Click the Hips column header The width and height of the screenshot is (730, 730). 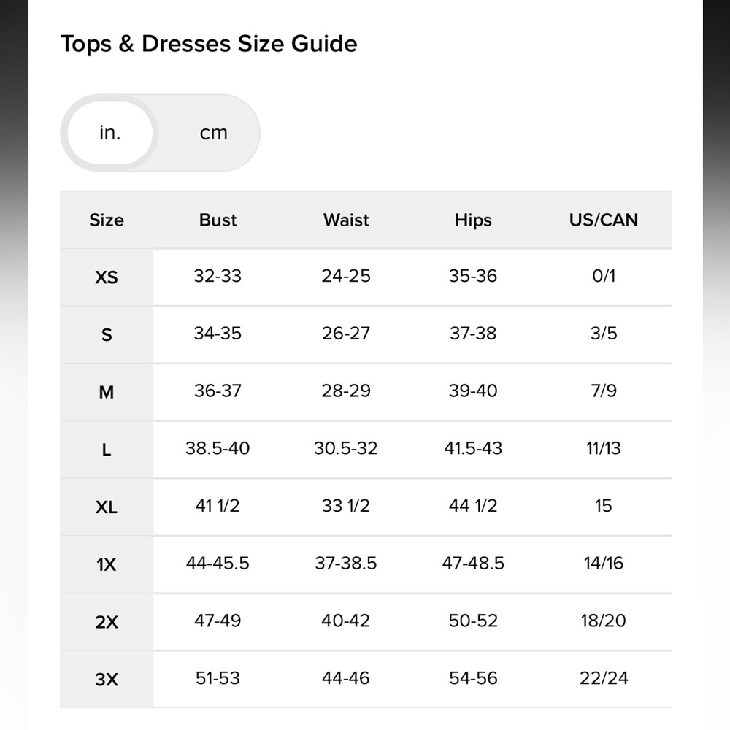point(473,220)
